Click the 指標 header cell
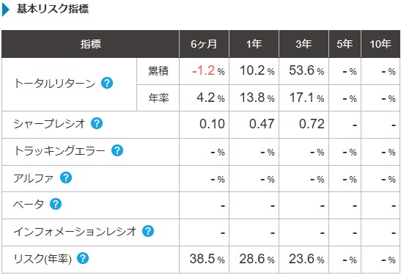The image size is (401, 275). 90,44
